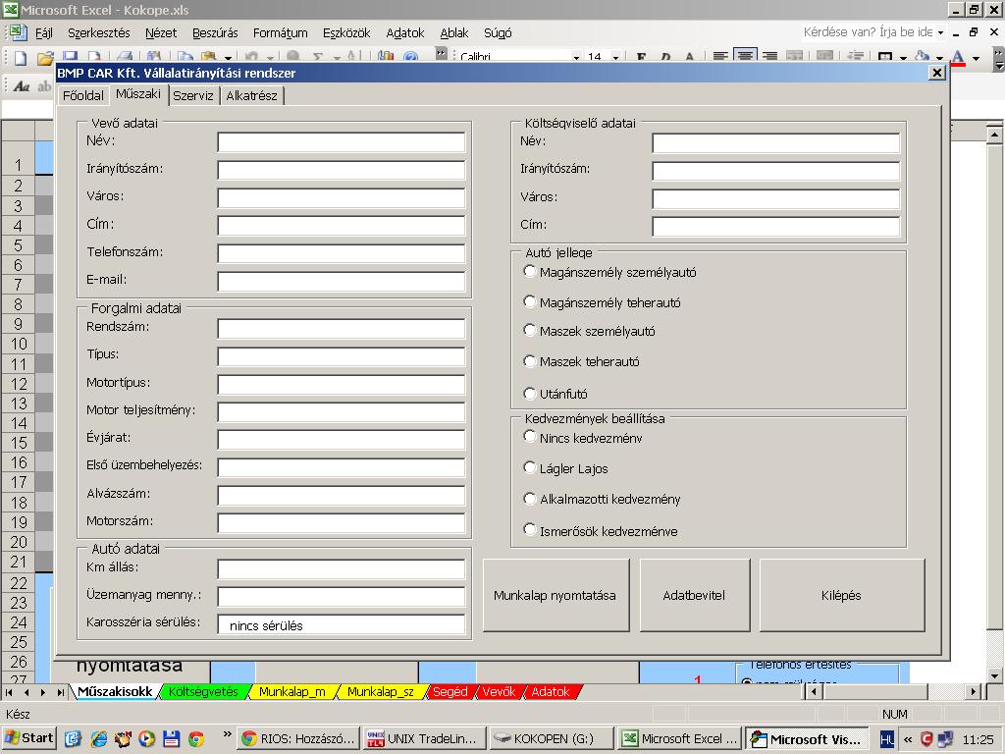This screenshot has height=754, width=1005.
Task: Open the Calibri font name dropdown
Action: (x=576, y=58)
